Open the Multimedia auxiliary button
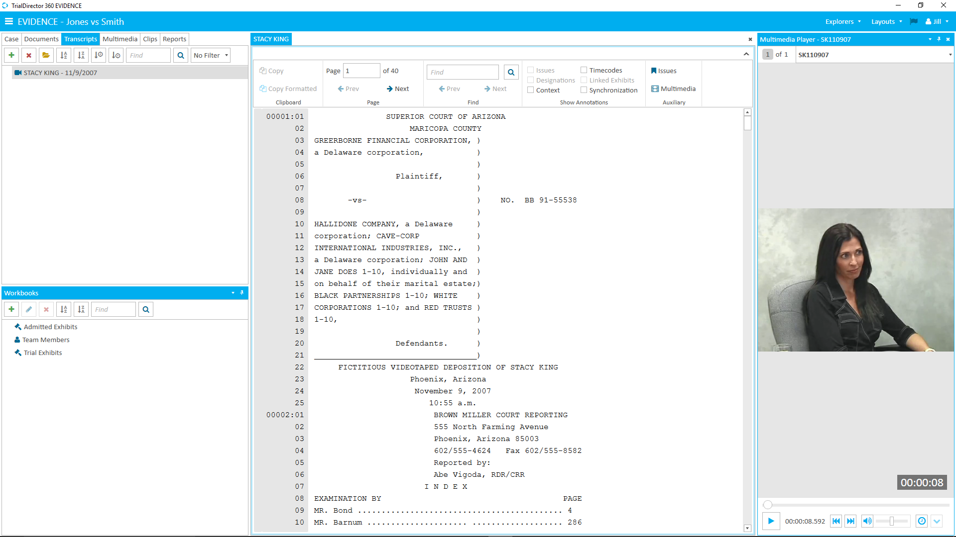The height and width of the screenshot is (537, 956). 673,89
